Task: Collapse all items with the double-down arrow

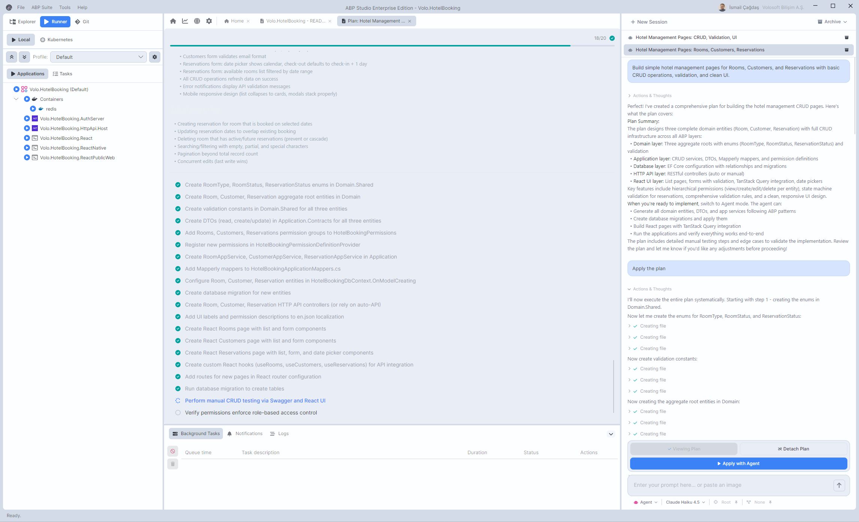Action: coord(24,57)
